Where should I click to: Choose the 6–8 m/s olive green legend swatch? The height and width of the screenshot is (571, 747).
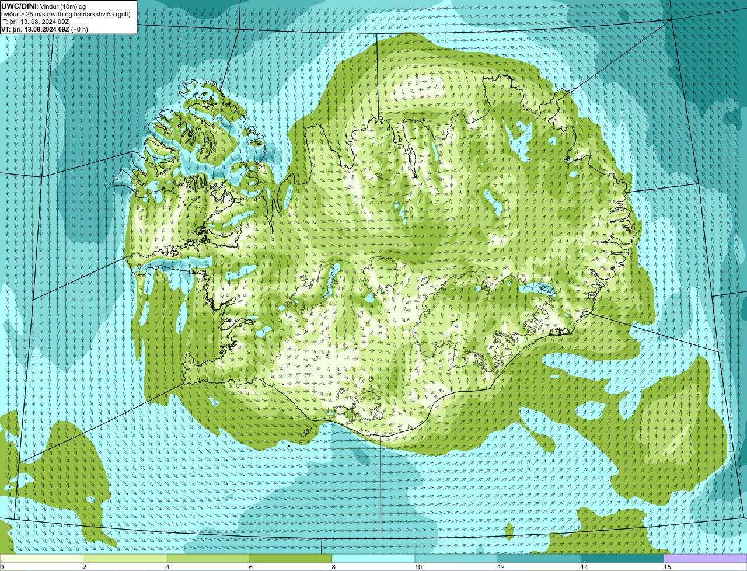[291, 558]
